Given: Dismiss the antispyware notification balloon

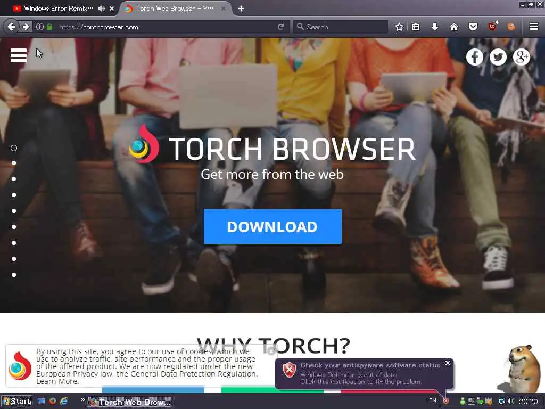Looking at the screenshot, I should 448,363.
